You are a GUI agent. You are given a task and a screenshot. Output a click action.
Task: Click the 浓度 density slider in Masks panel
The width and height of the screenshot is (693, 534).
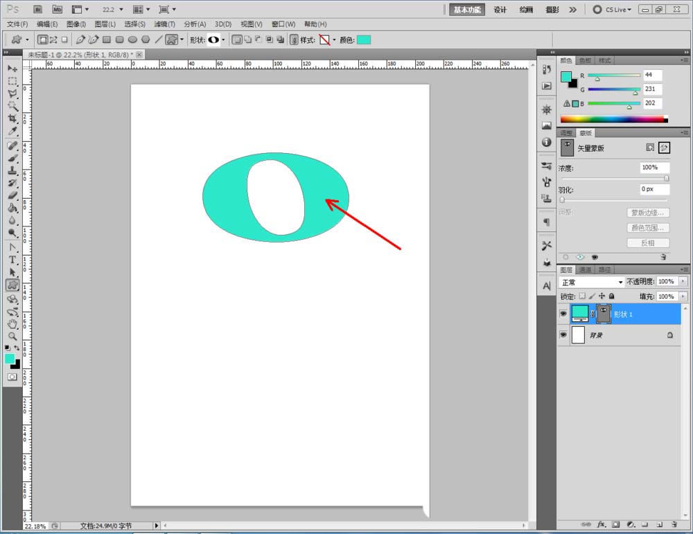click(614, 178)
